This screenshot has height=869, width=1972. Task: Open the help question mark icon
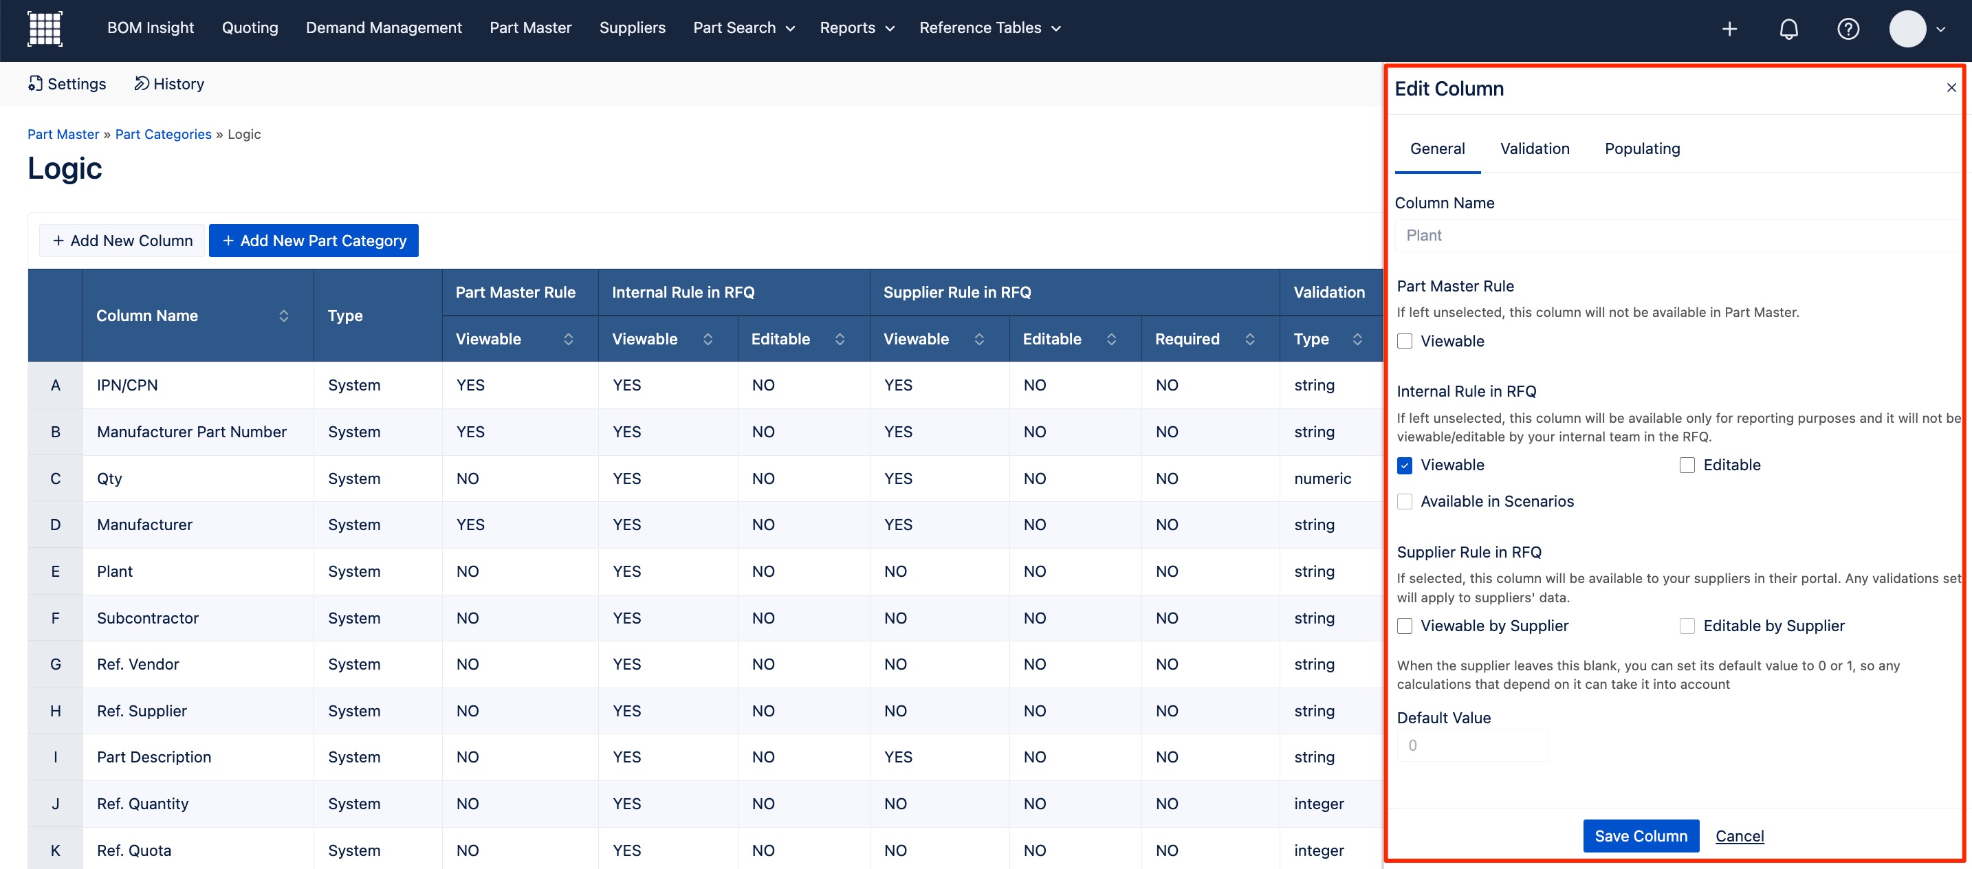click(x=1848, y=29)
